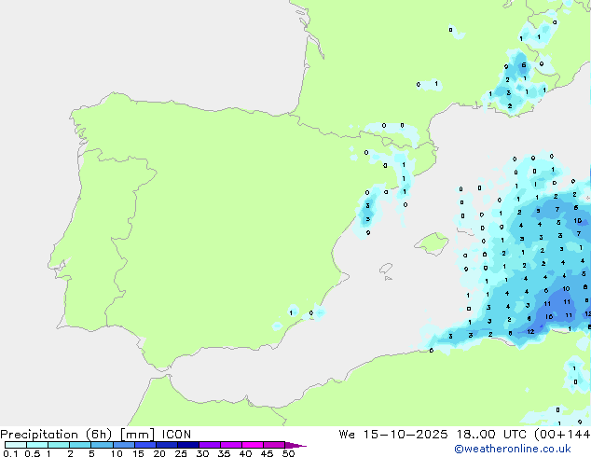Click the 1–2 mm legend color swatch

click(x=59, y=445)
